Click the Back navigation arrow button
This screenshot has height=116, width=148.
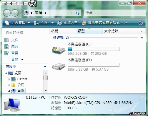tap(7, 13)
